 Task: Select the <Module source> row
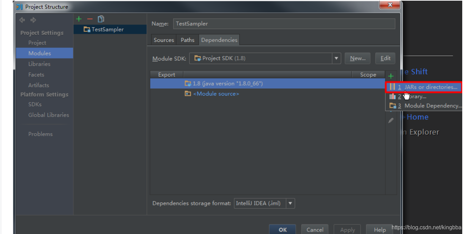pyautogui.click(x=267, y=94)
